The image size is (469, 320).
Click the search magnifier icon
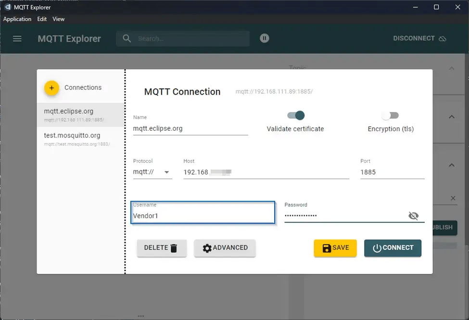click(127, 38)
